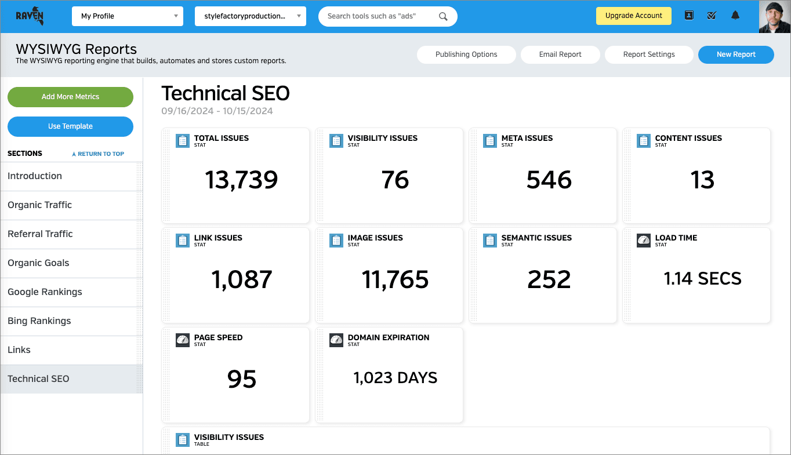Click the table icon on the Visibility Issues widget
This screenshot has width=791, height=455.
[183, 439]
